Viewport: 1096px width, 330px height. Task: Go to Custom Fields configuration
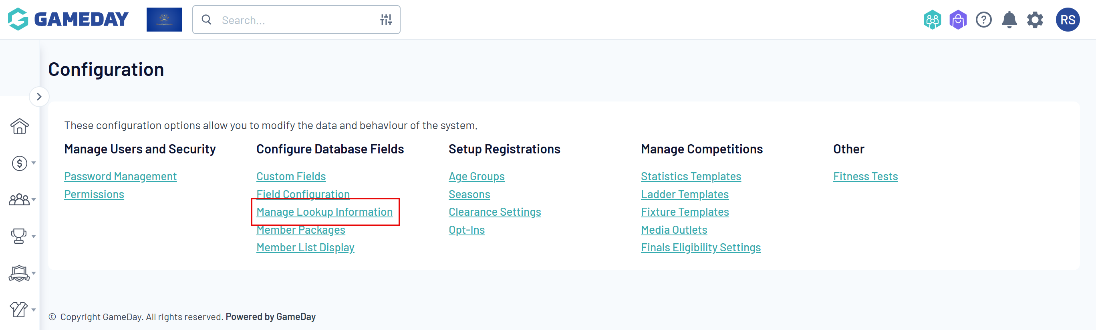click(x=291, y=177)
